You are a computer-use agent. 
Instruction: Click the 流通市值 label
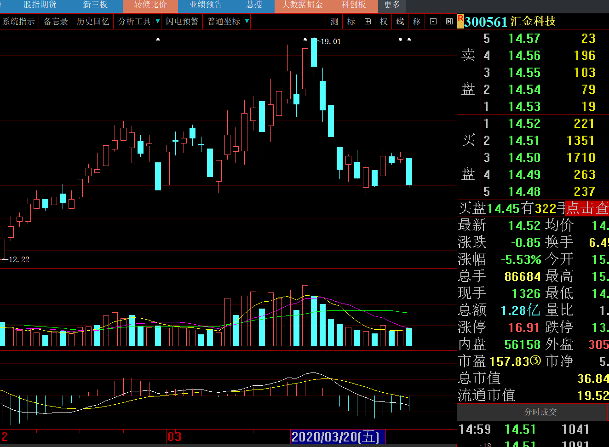(x=487, y=395)
